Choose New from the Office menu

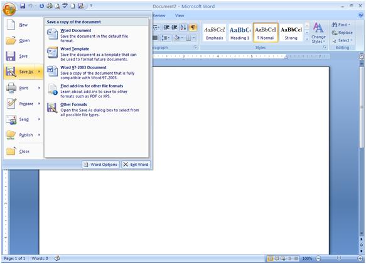coord(23,25)
